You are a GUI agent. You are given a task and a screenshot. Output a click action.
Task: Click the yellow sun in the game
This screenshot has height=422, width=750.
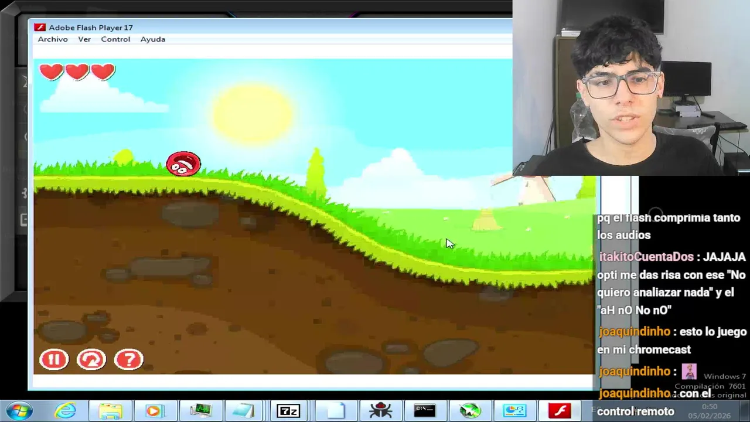(x=253, y=114)
